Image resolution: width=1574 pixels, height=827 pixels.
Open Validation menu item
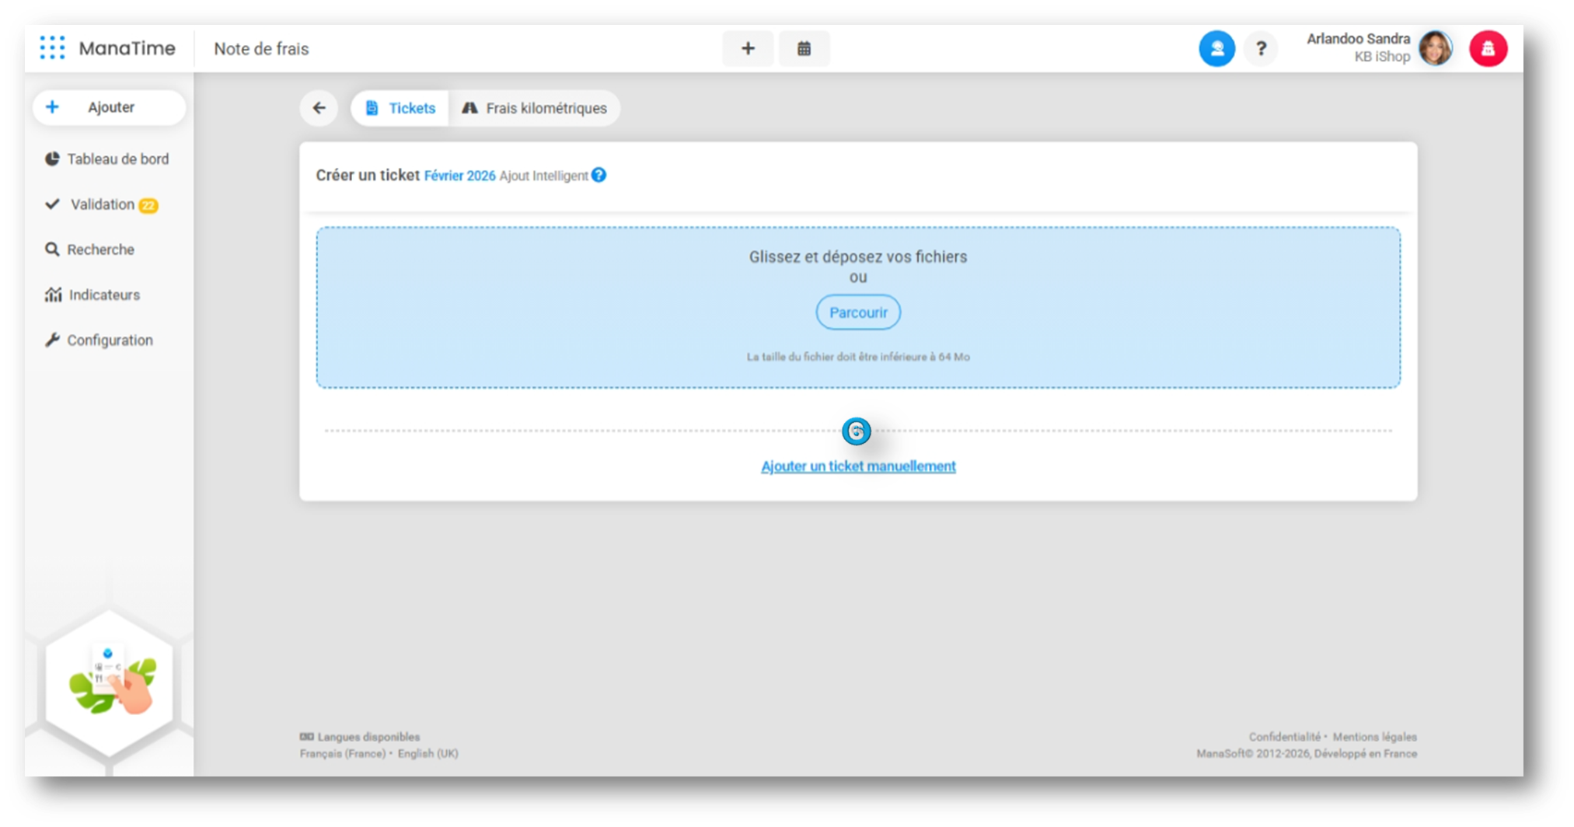coord(102,204)
